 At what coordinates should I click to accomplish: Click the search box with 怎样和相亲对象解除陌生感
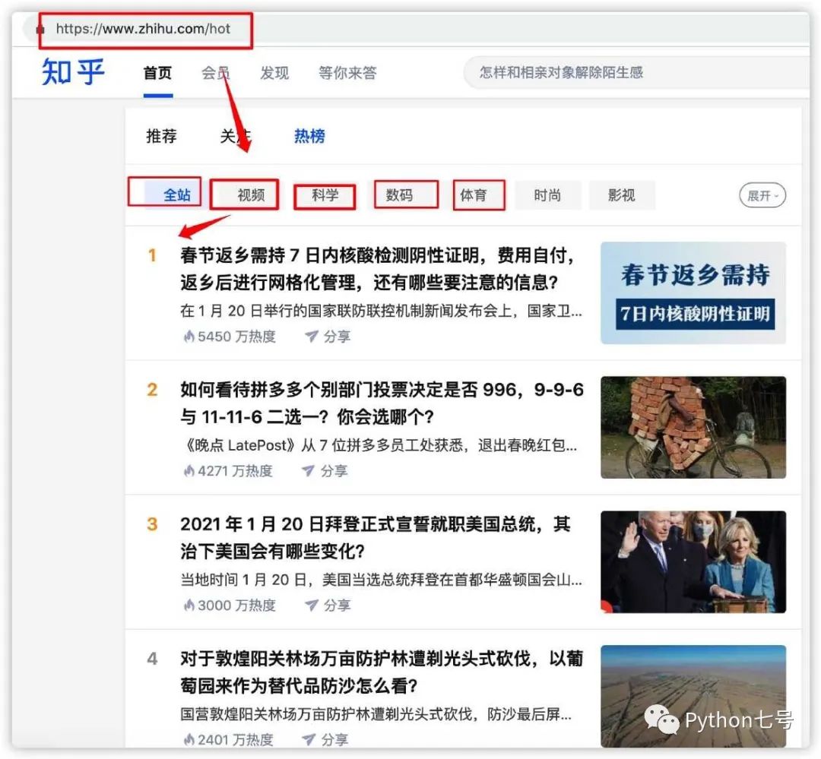pyautogui.click(x=636, y=72)
